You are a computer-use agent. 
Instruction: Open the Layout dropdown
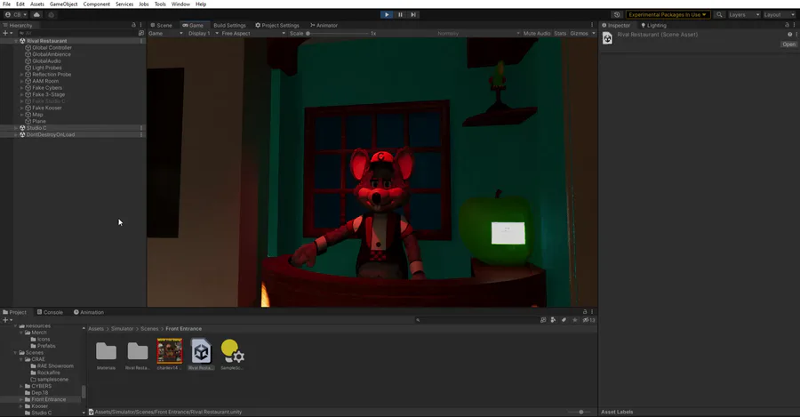coord(779,15)
